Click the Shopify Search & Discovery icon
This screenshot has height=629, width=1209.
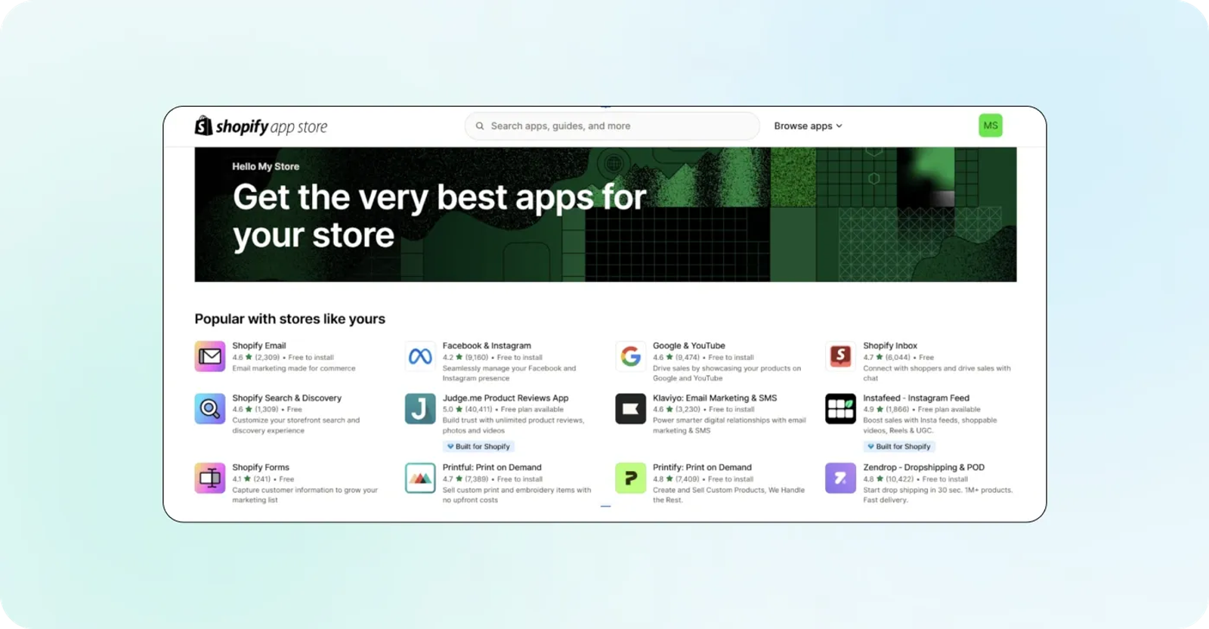(x=210, y=409)
